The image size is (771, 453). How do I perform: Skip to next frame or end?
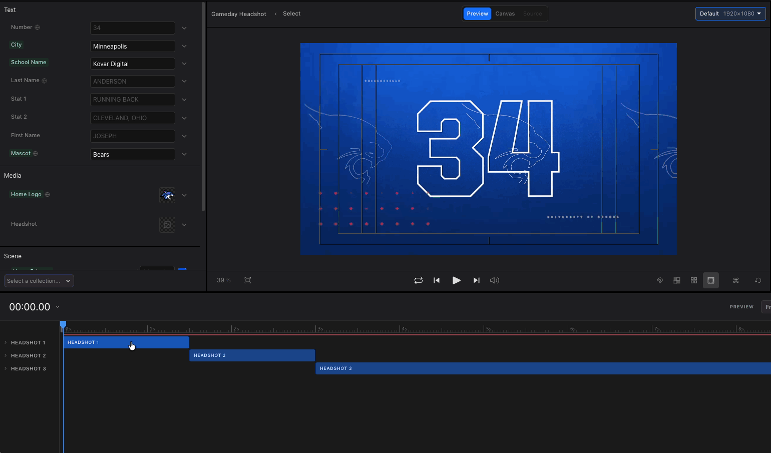[476, 280]
